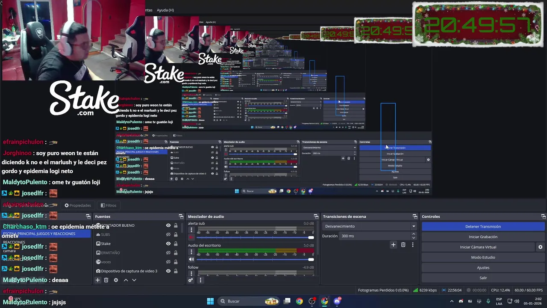Unmute the alerta sub audio channel
Image resolution: width=547 pixels, height=308 pixels.
pos(191,237)
